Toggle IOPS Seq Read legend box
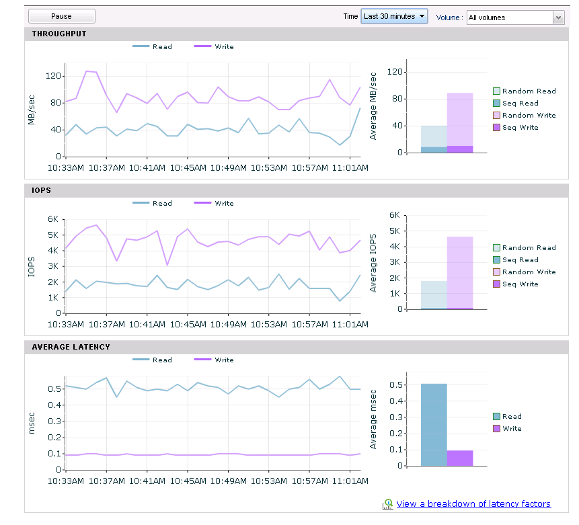 click(497, 259)
